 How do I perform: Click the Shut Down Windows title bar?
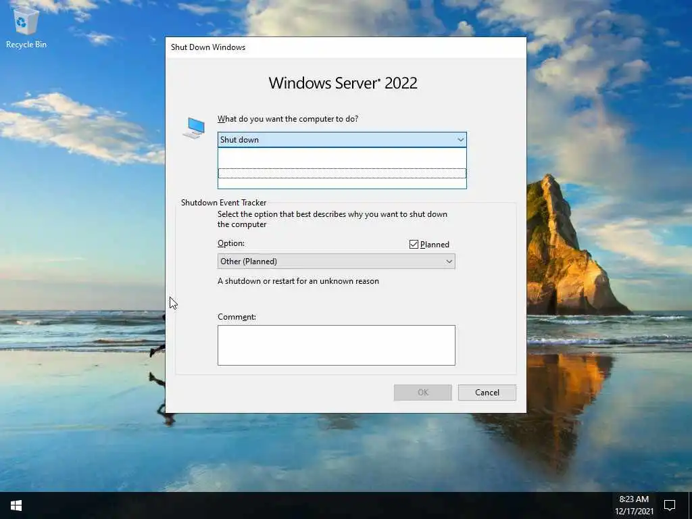345,47
